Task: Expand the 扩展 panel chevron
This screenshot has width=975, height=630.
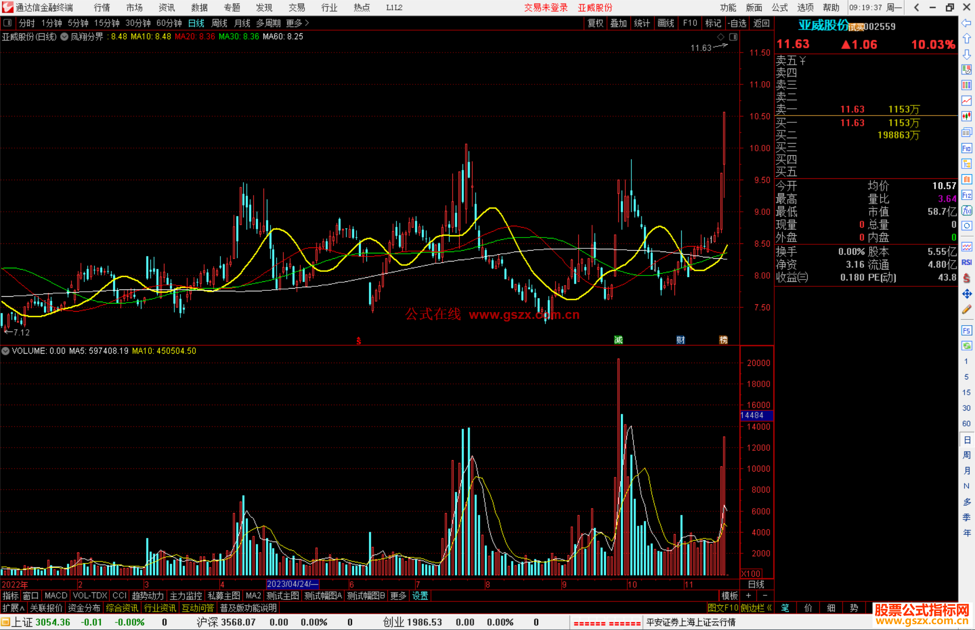Action: pyautogui.click(x=14, y=608)
